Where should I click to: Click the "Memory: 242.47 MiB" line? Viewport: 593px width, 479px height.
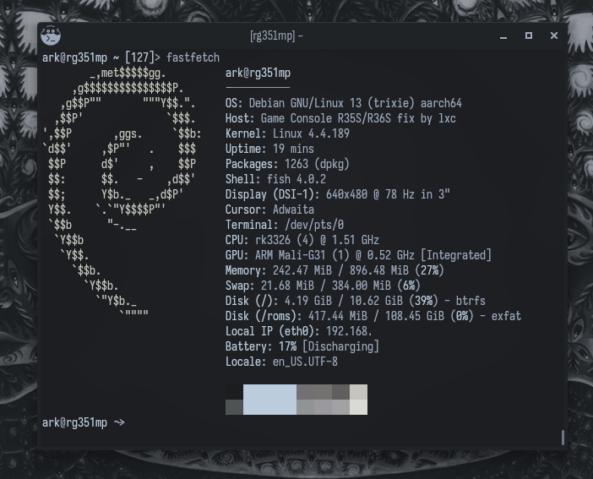coord(335,270)
